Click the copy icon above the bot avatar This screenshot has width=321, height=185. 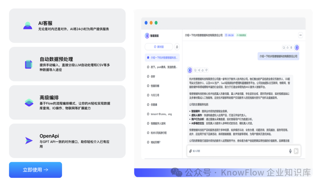(x=284, y=48)
